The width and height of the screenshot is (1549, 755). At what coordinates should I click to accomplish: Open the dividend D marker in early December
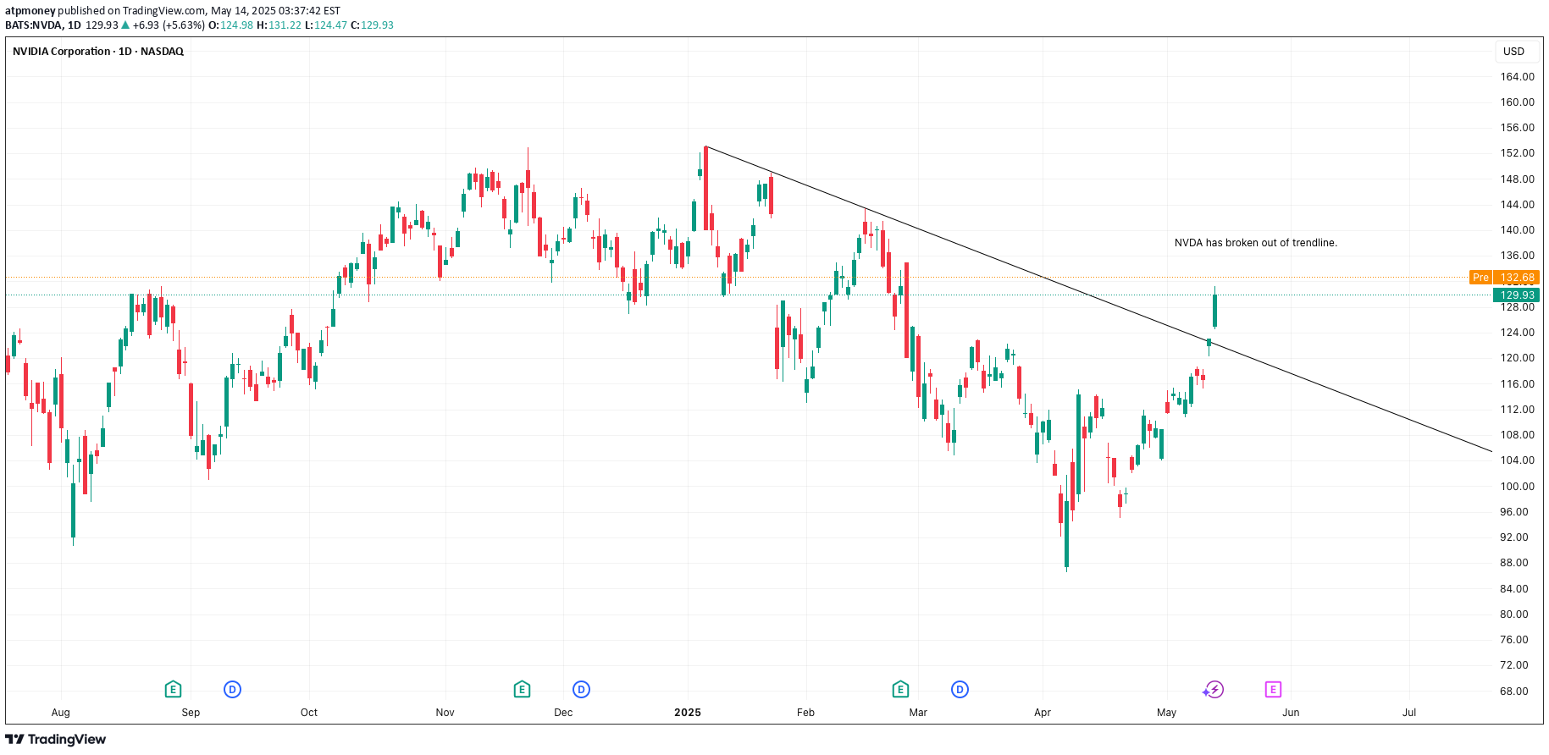point(581,690)
